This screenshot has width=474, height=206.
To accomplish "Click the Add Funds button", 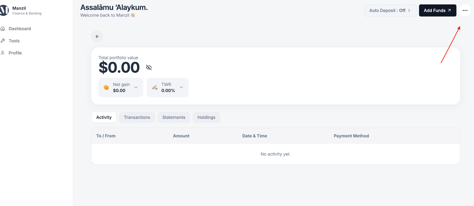I will point(437,10).
